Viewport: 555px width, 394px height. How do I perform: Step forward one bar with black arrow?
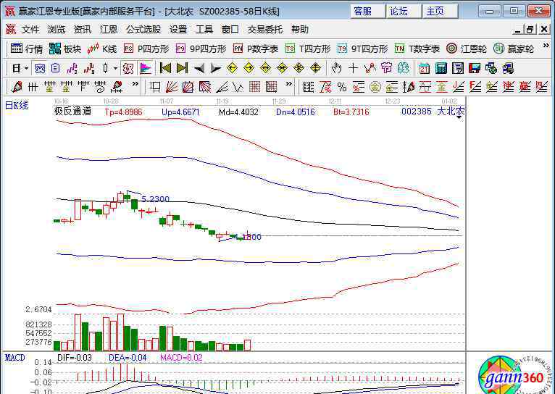pyautogui.click(x=216, y=68)
